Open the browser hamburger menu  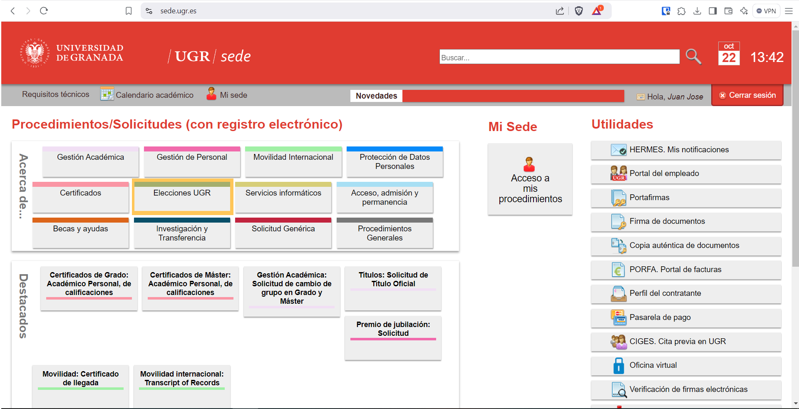point(789,11)
